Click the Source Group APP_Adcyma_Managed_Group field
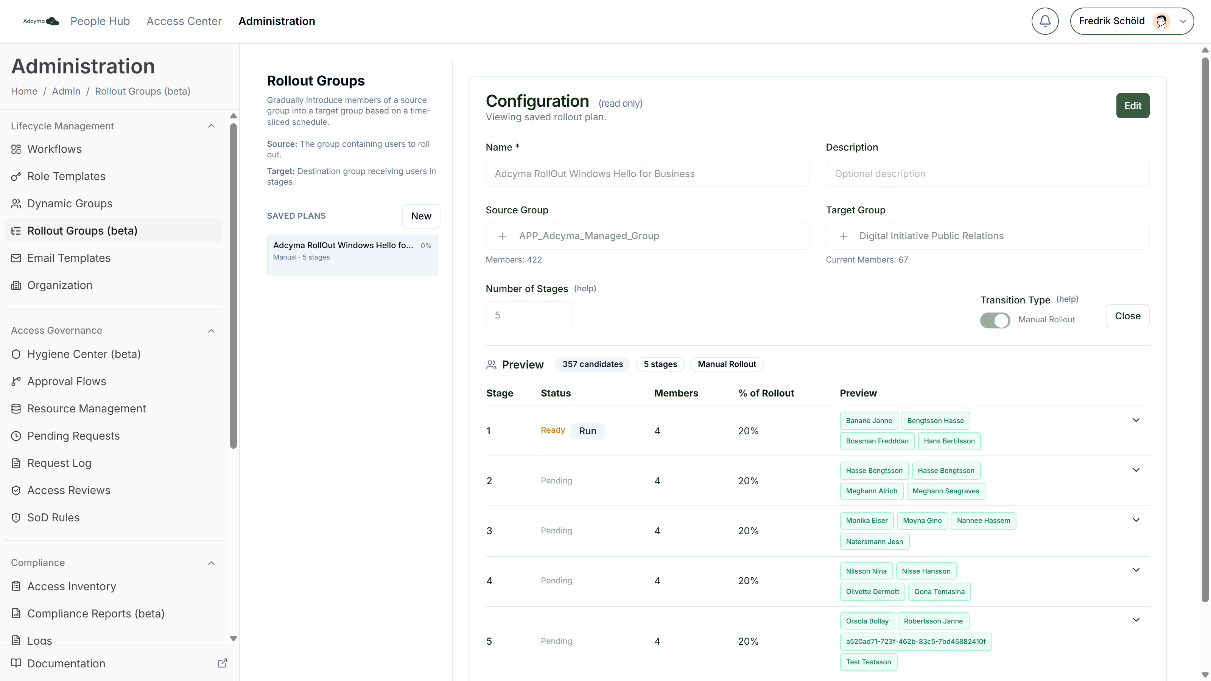This screenshot has width=1211, height=681. tap(648, 236)
